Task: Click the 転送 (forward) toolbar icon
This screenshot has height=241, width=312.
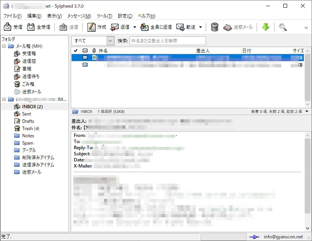Action: pos(181,27)
